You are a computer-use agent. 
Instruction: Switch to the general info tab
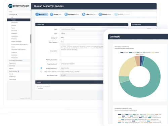[42, 14]
